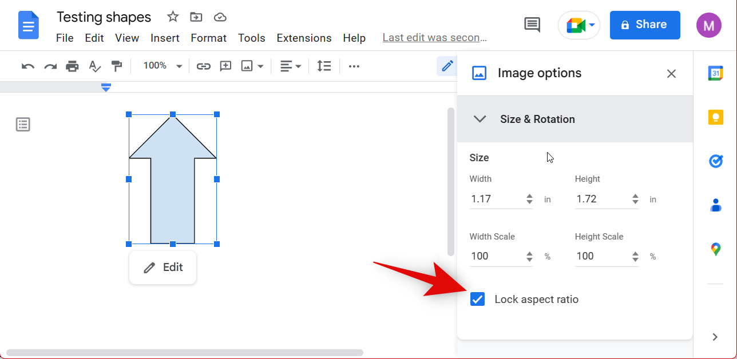Select the paint format roller icon
737x359 pixels.
tap(117, 66)
